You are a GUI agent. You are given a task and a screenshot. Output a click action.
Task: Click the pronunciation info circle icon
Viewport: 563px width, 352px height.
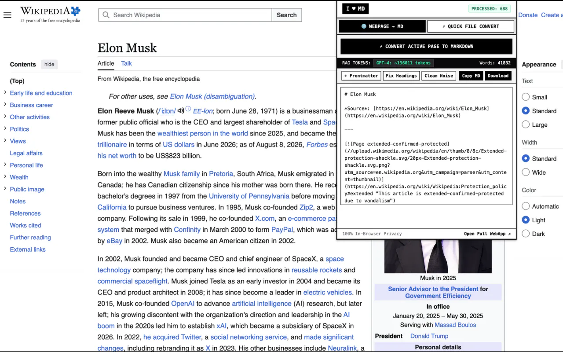(188, 109)
